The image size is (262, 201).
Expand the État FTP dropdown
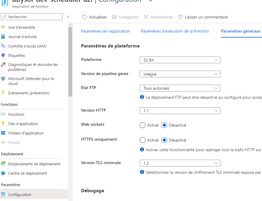[180, 88]
